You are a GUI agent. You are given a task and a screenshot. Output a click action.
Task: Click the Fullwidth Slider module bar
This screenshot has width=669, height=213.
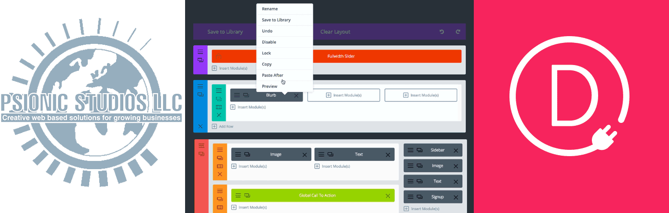[x=336, y=56]
